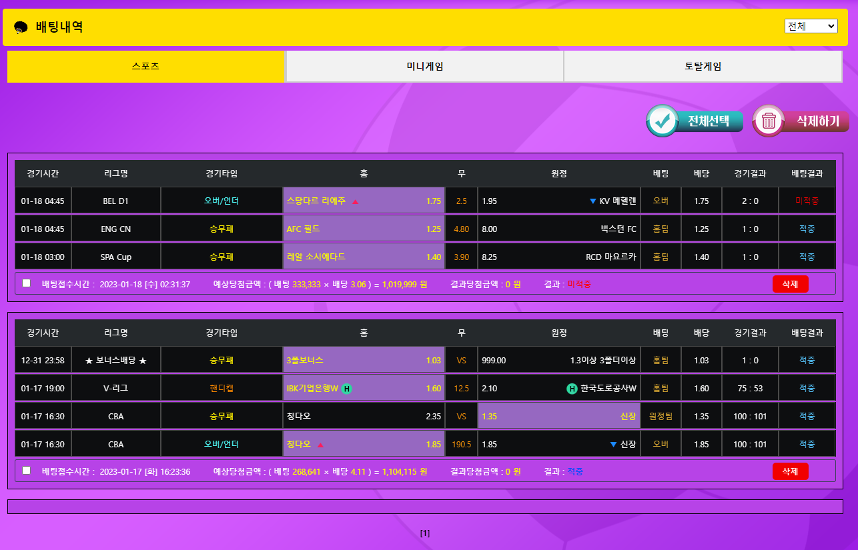This screenshot has width=858, height=550.
Task: Click the AFC 필드 home odds cell
Action: [364, 229]
